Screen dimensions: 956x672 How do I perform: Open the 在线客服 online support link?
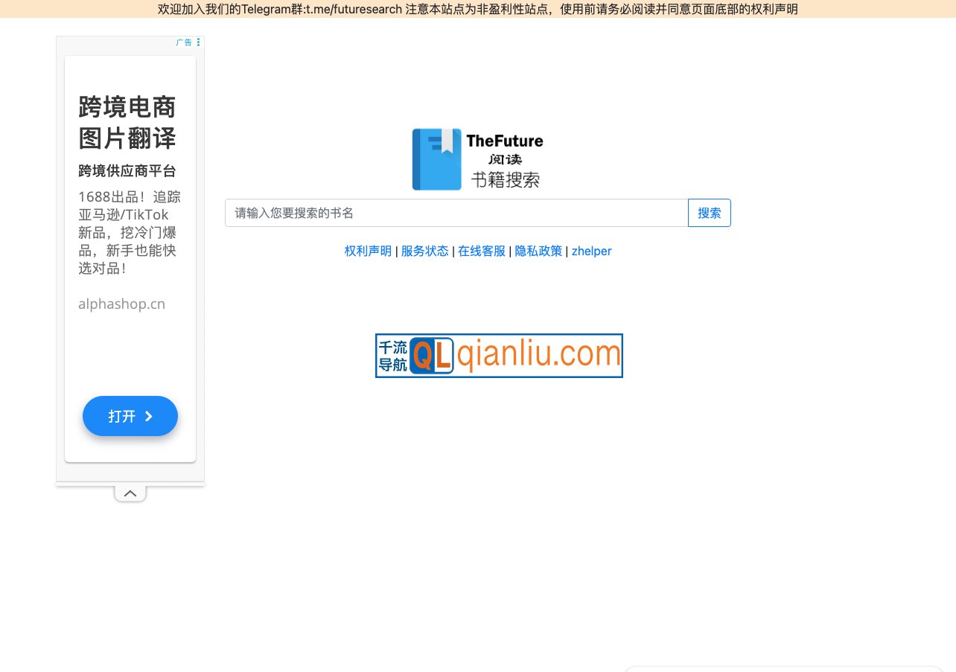482,251
